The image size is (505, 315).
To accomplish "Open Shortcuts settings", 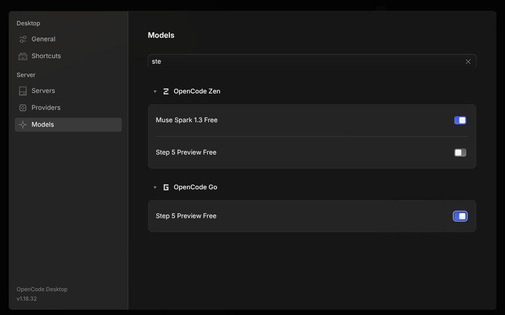I will click(x=68, y=56).
